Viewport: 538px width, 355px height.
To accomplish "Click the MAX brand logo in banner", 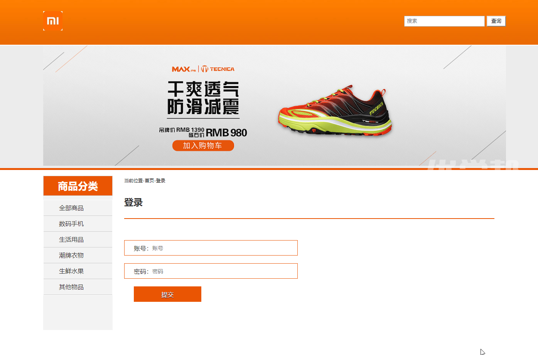I will (x=183, y=69).
